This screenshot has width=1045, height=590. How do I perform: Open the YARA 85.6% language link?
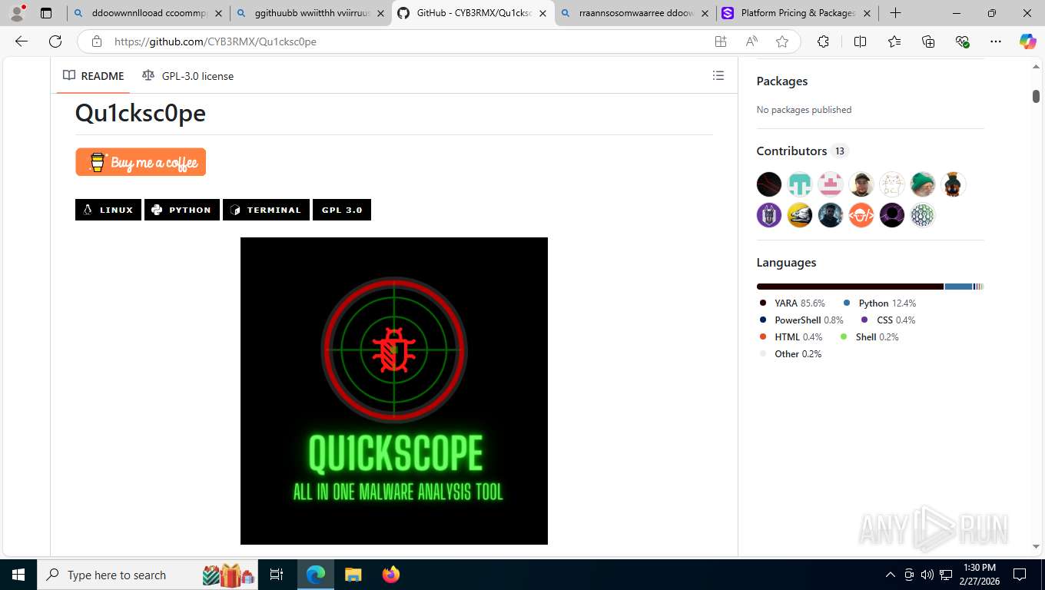[x=791, y=303]
